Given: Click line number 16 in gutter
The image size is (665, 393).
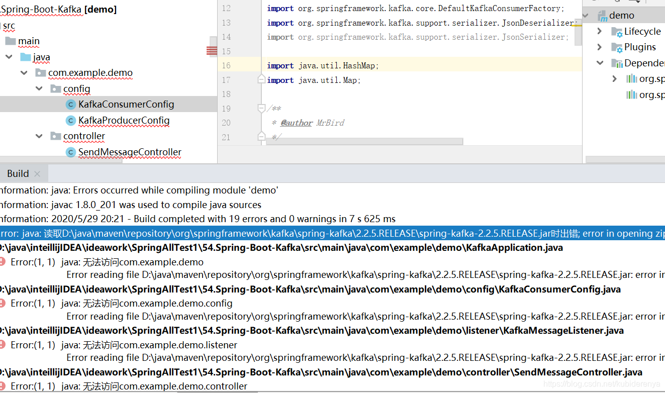Looking at the screenshot, I should coord(226,66).
